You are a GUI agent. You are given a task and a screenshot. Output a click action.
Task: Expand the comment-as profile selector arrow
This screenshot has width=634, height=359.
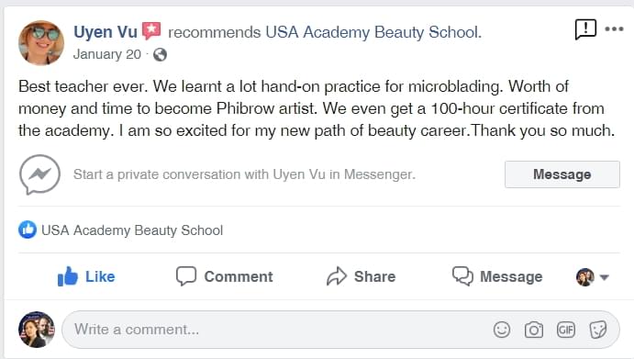point(604,277)
